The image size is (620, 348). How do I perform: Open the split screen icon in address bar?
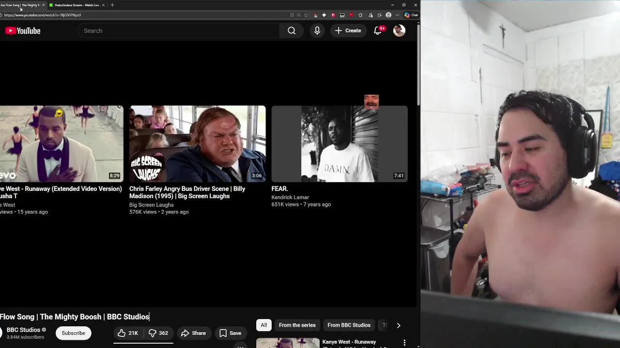click(x=292, y=15)
